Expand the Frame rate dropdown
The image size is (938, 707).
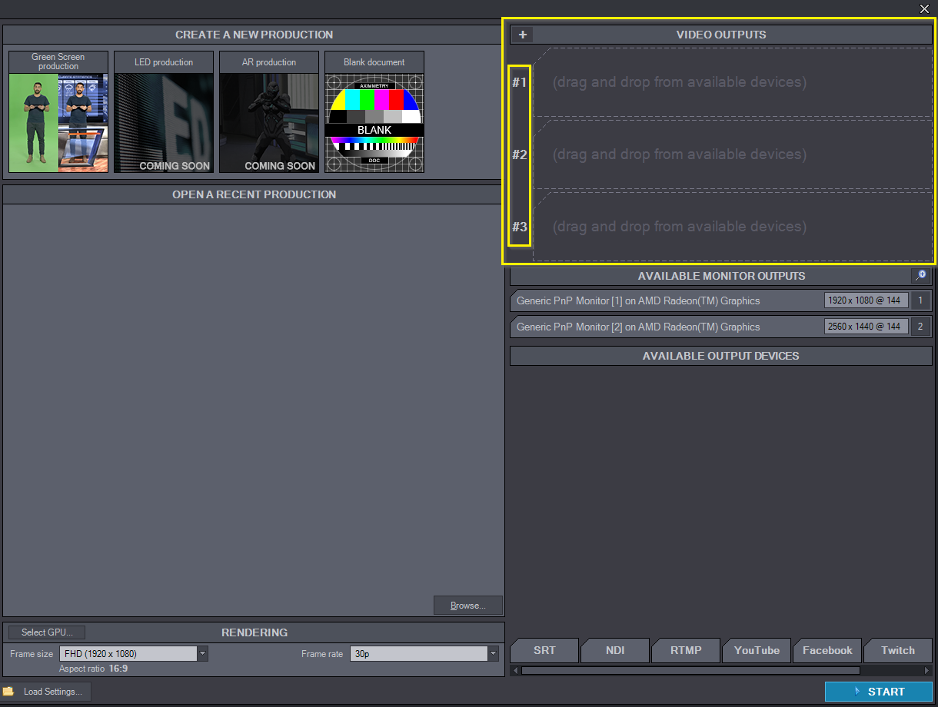(493, 654)
